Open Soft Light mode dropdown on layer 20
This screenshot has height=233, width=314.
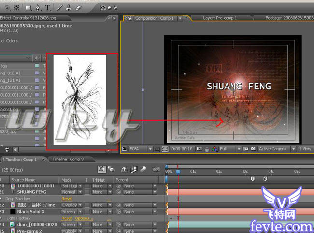tap(71, 186)
